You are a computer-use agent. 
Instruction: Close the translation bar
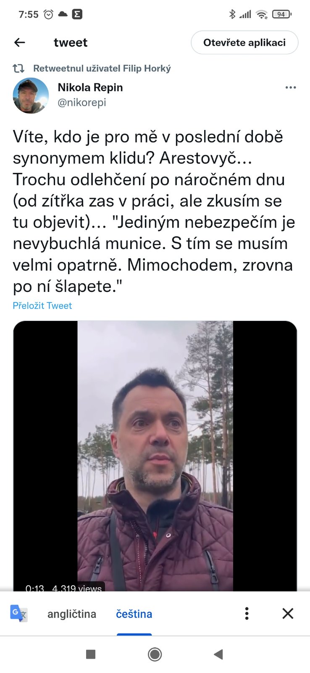point(288,613)
